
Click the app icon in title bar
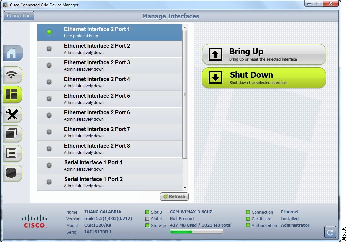tap(6, 5)
